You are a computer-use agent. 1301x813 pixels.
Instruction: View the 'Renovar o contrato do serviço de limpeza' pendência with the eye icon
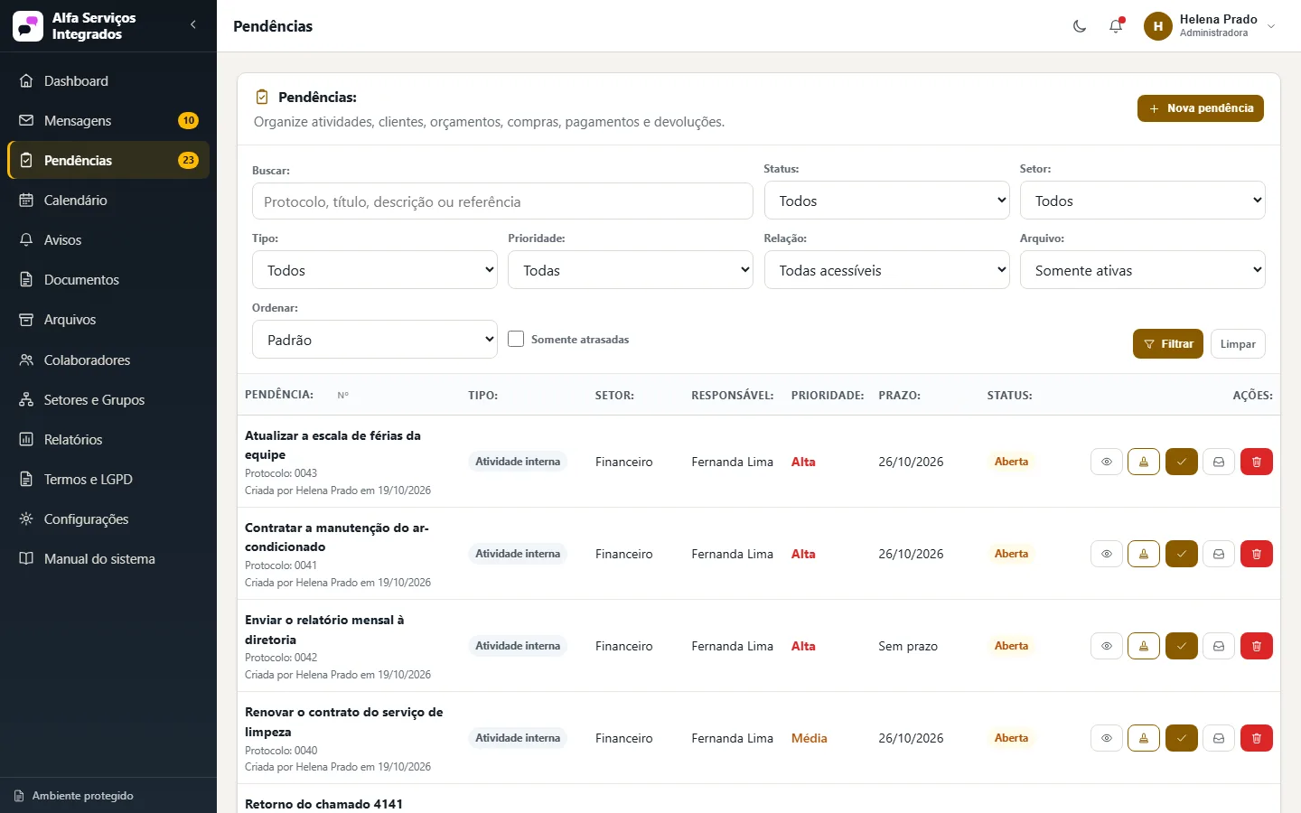point(1107,738)
